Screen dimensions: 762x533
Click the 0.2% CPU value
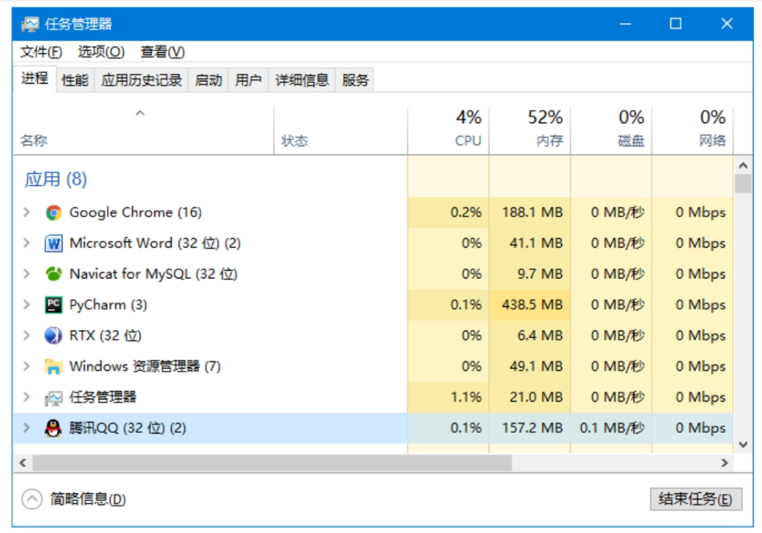[466, 213]
